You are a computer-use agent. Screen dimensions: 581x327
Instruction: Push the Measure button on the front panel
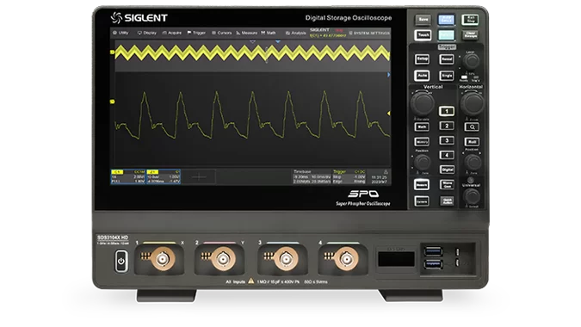(422, 184)
